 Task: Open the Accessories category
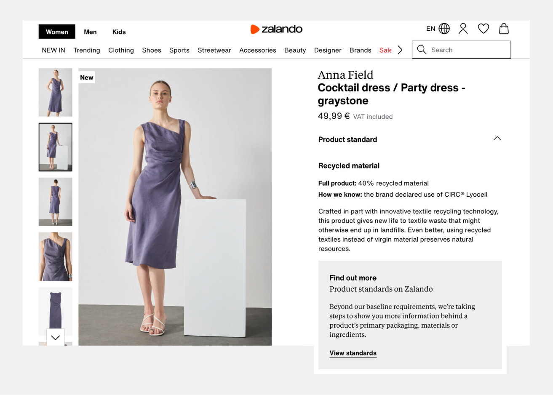click(x=258, y=50)
